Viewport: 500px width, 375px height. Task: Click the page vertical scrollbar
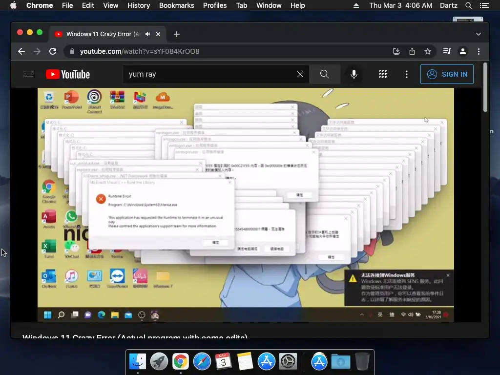(485, 87)
